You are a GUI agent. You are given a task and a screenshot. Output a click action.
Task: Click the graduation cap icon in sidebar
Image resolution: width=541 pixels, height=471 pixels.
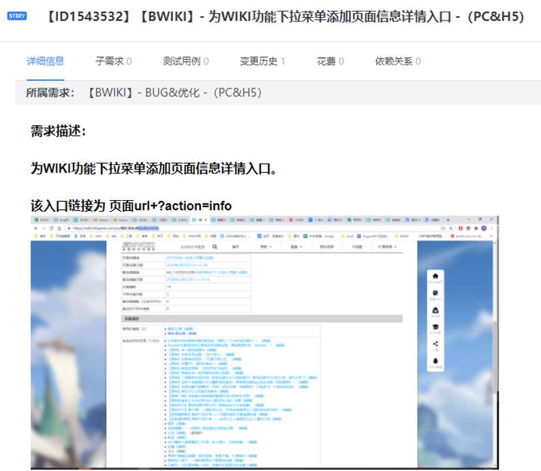[435, 327]
